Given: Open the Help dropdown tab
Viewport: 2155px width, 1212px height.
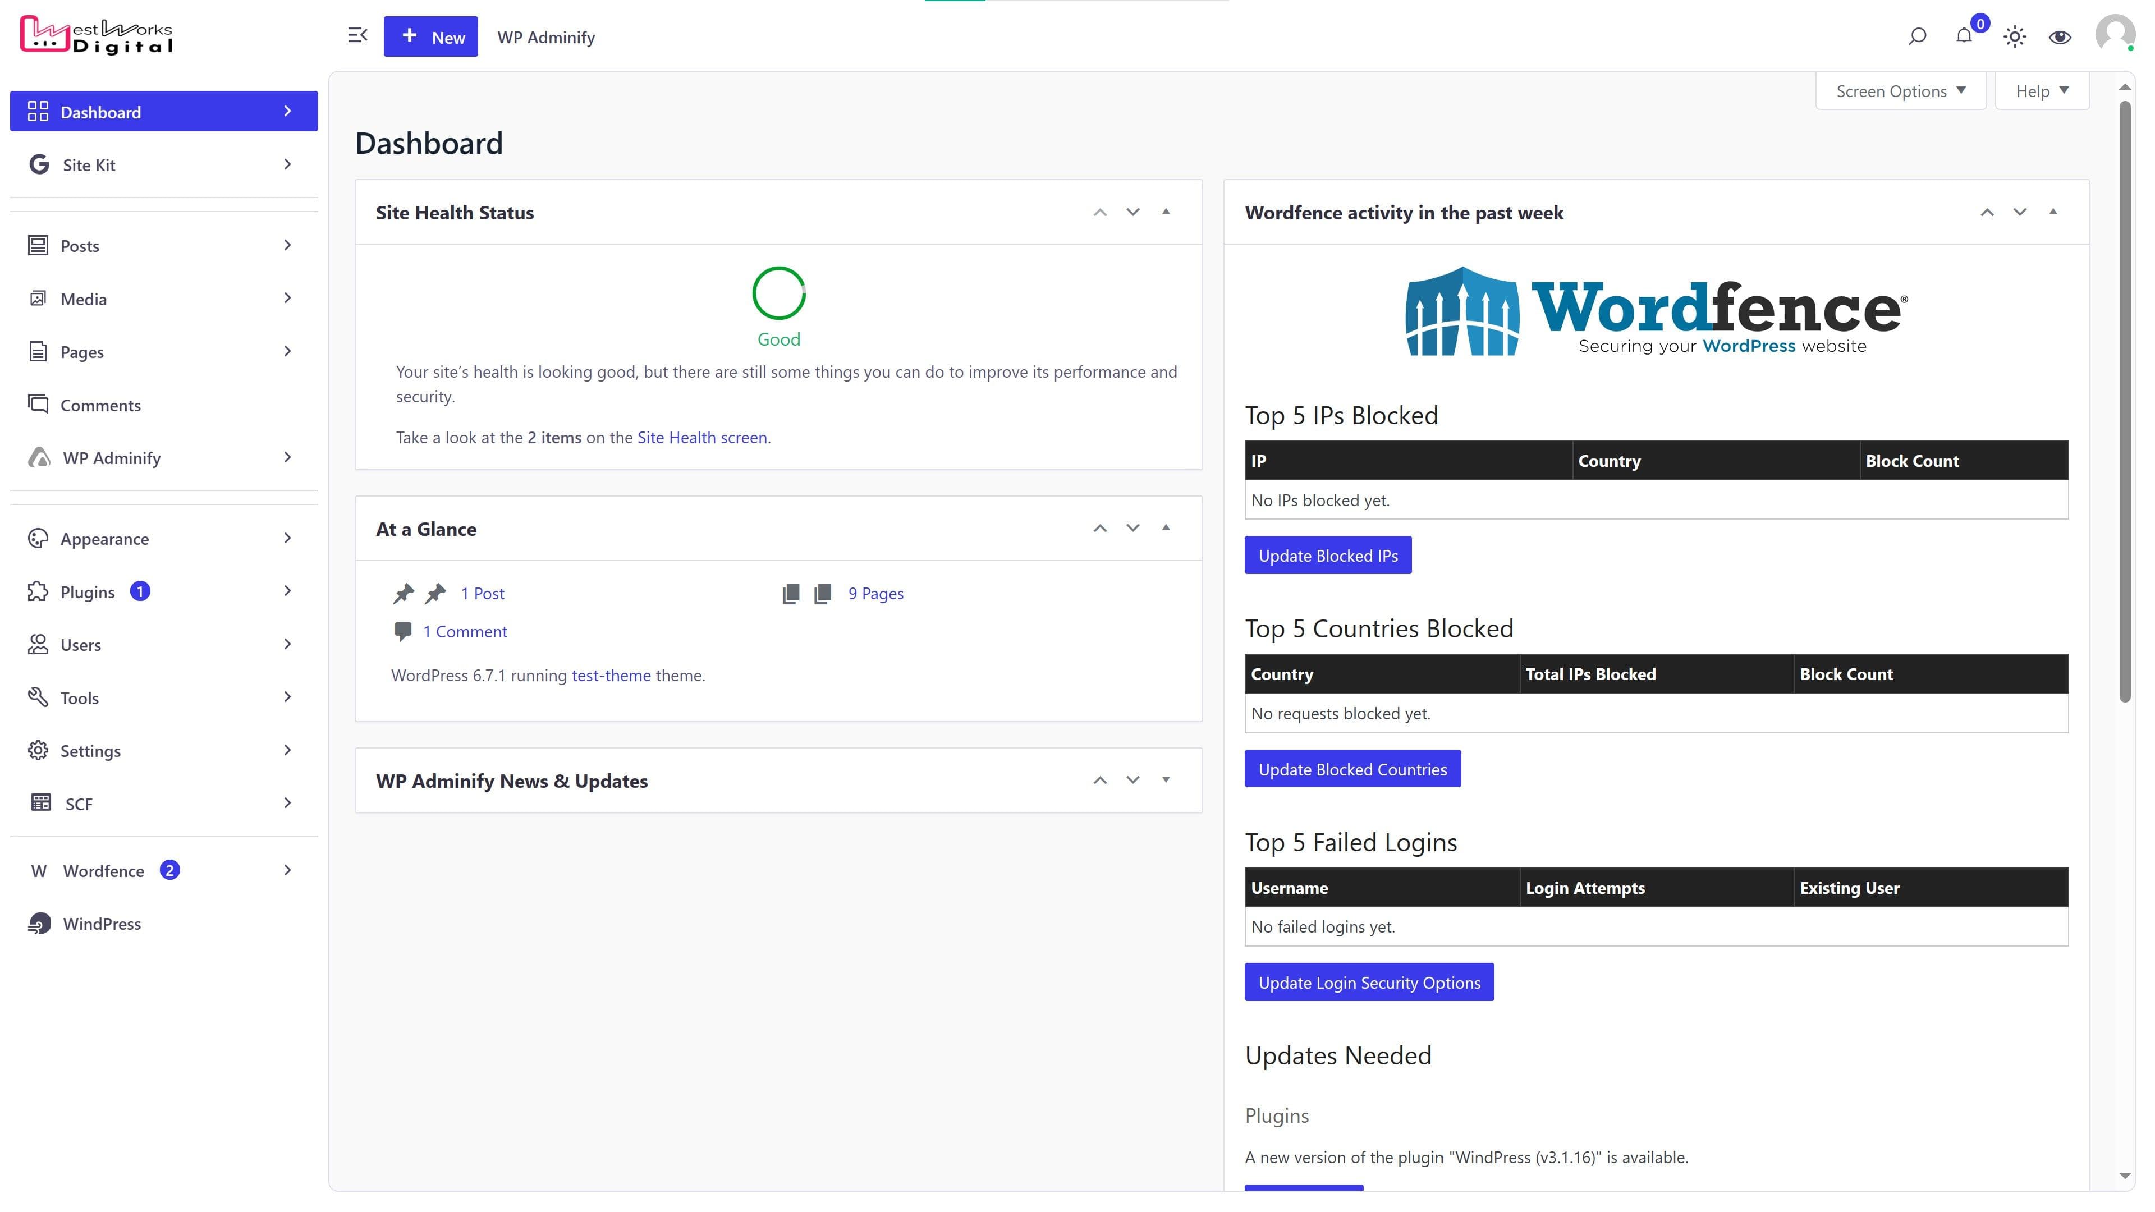Looking at the screenshot, I should [x=2041, y=91].
